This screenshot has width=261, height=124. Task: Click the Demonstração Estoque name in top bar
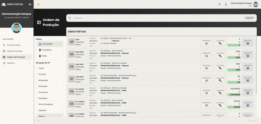[241, 3]
